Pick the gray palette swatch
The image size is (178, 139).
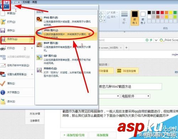[153, 12]
